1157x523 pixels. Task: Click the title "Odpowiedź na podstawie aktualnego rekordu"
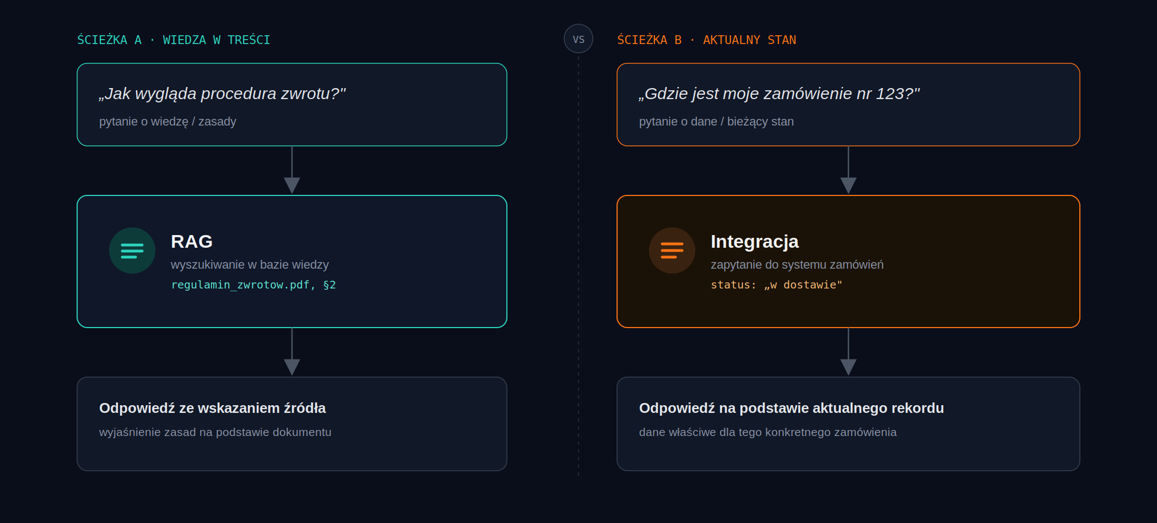(791, 408)
